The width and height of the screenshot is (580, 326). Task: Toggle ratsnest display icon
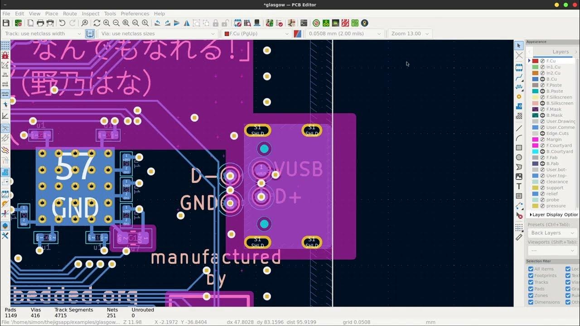pos(5,128)
